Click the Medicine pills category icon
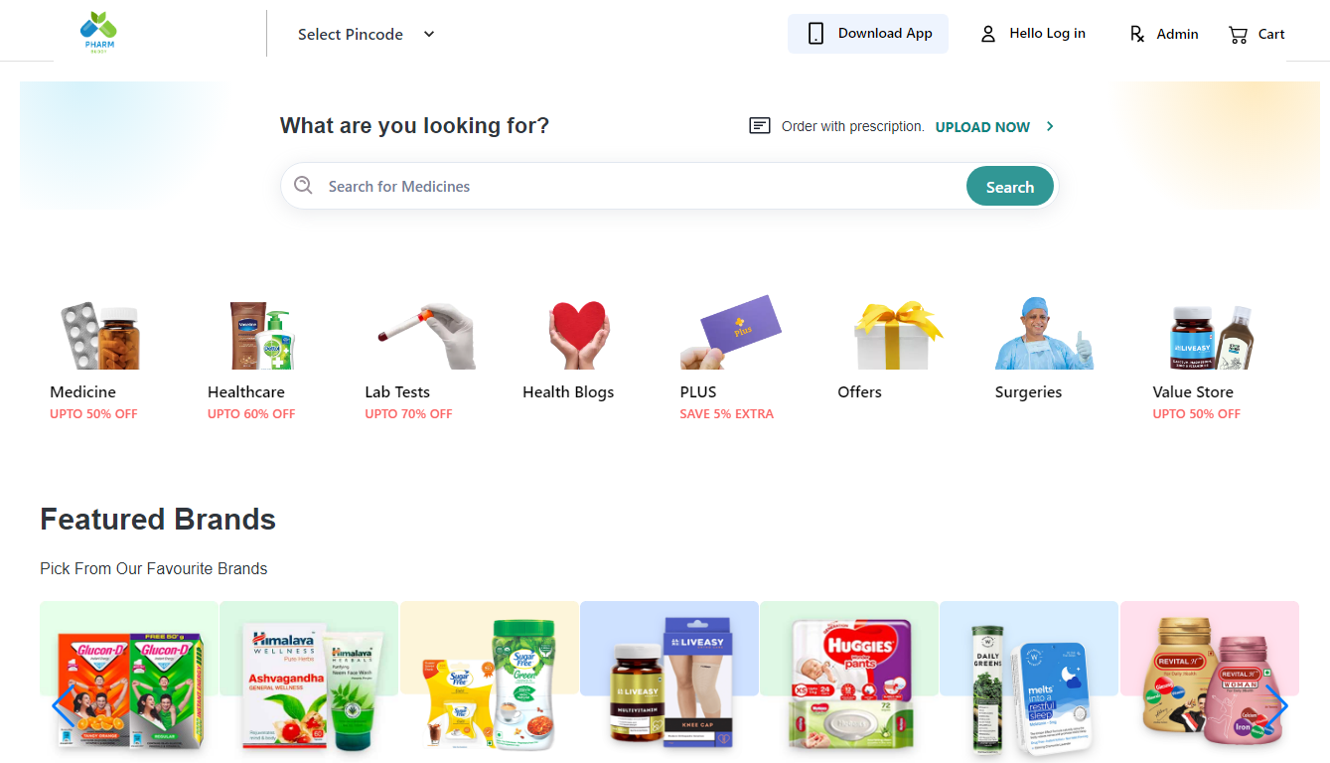1330x763 pixels. [x=99, y=336]
